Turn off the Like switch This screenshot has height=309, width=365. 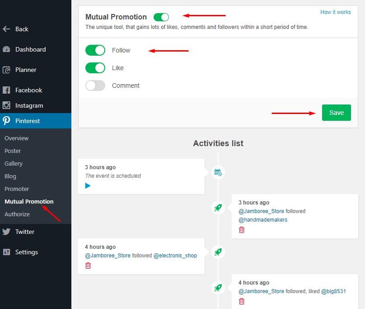click(x=95, y=68)
